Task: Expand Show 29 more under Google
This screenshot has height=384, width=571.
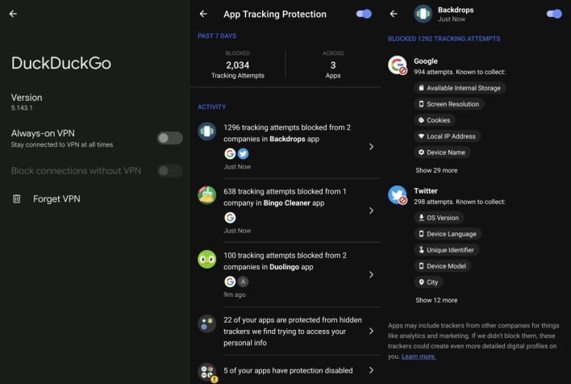Action: [436, 170]
